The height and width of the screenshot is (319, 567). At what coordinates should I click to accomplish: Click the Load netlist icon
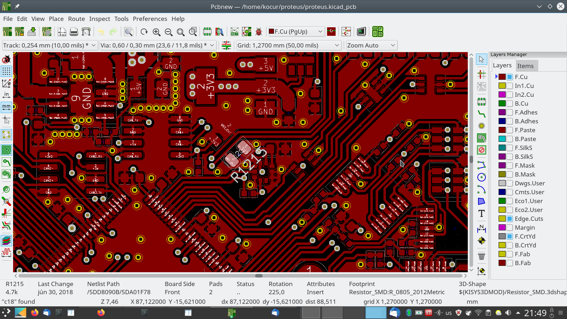(235, 32)
